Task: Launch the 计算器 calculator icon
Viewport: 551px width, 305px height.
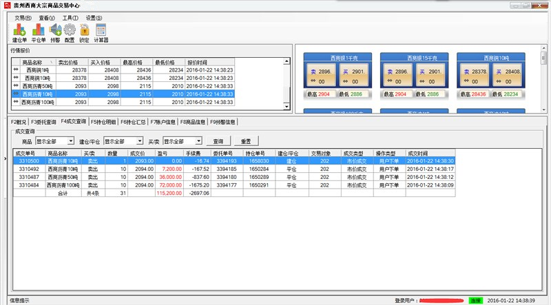Action: point(101,30)
